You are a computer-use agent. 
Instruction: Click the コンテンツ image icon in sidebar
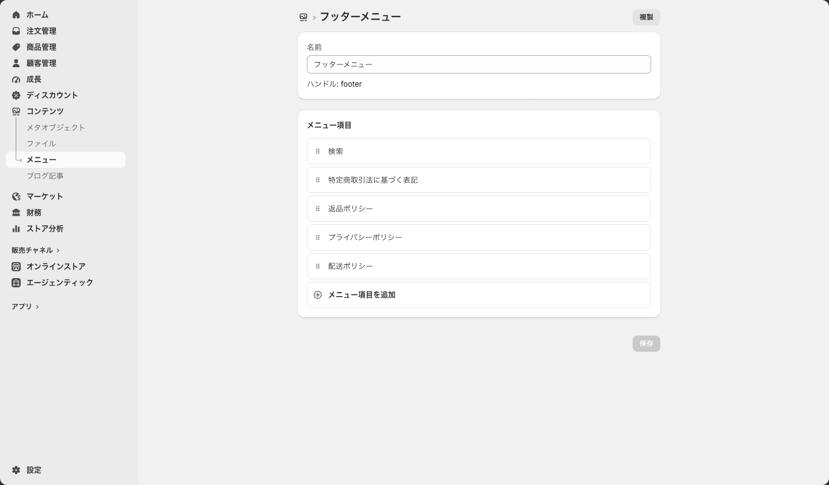click(x=16, y=111)
